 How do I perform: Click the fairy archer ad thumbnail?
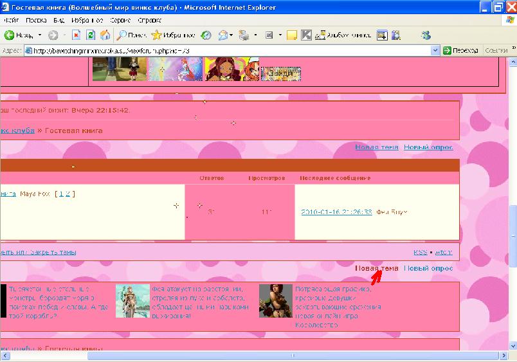[x=132, y=301]
